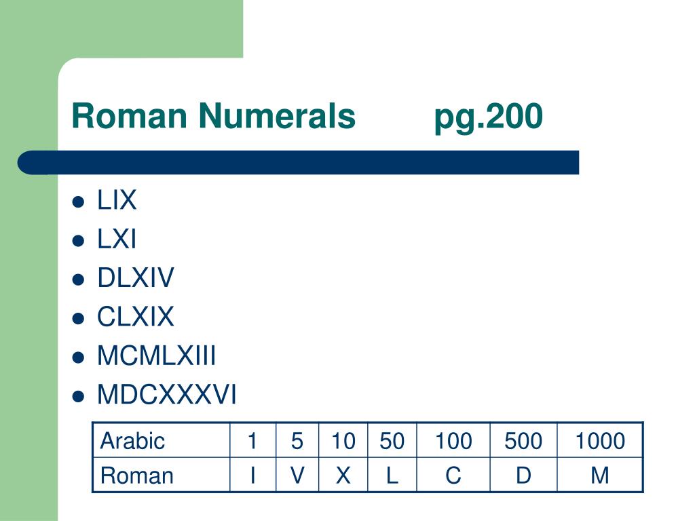
Task: Click the Arabic row header cell
Action: click(162, 440)
